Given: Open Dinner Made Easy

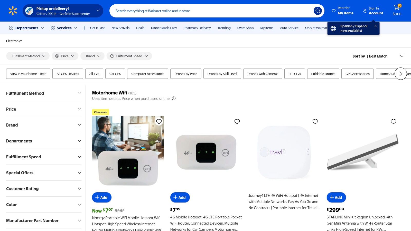Looking at the screenshot, I should pyautogui.click(x=164, y=28).
